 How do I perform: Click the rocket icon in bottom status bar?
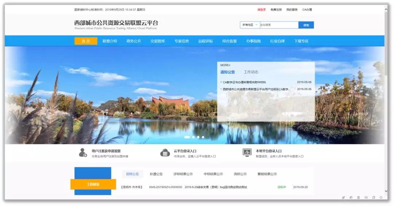point(343,198)
